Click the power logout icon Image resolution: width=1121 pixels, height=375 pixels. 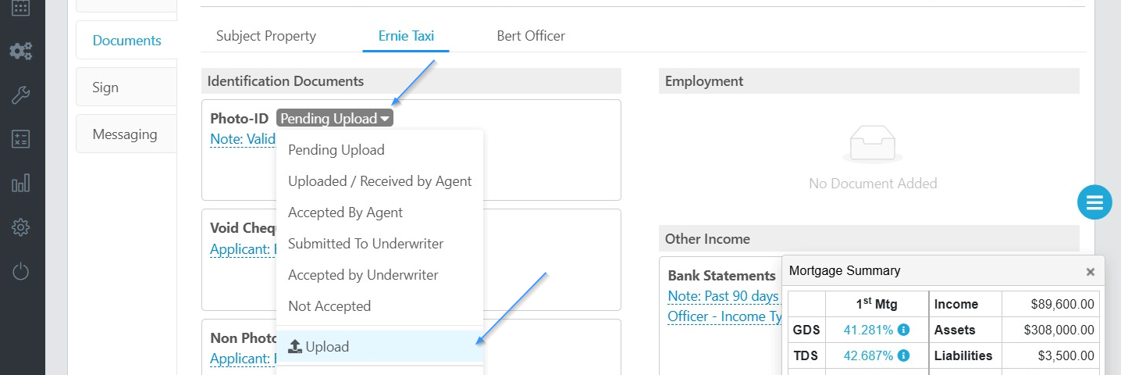tap(21, 271)
